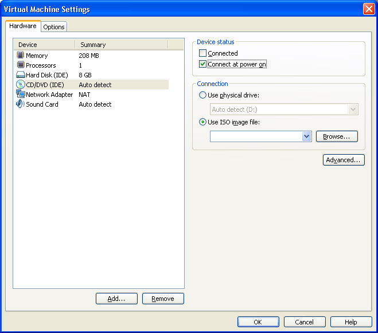The height and width of the screenshot is (333, 378).
Task: Click the Cancel button
Action: click(305, 322)
